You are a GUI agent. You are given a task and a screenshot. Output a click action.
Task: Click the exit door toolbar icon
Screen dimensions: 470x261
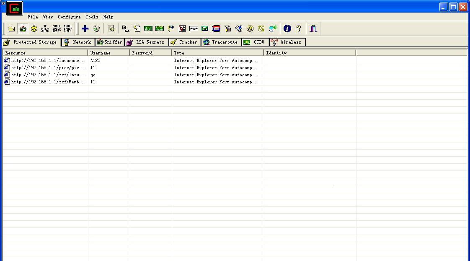click(x=313, y=28)
